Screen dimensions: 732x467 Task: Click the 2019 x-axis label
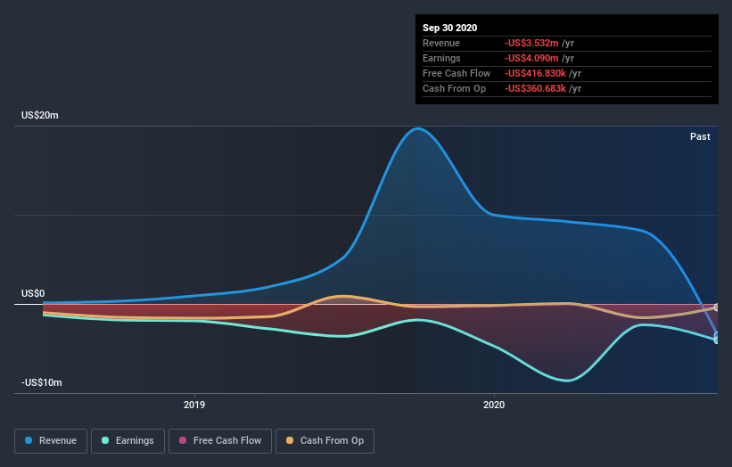point(194,405)
